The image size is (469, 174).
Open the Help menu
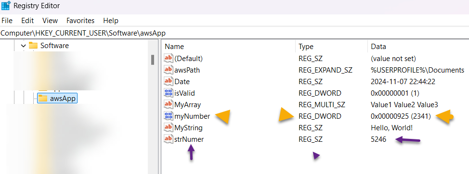coord(111,21)
